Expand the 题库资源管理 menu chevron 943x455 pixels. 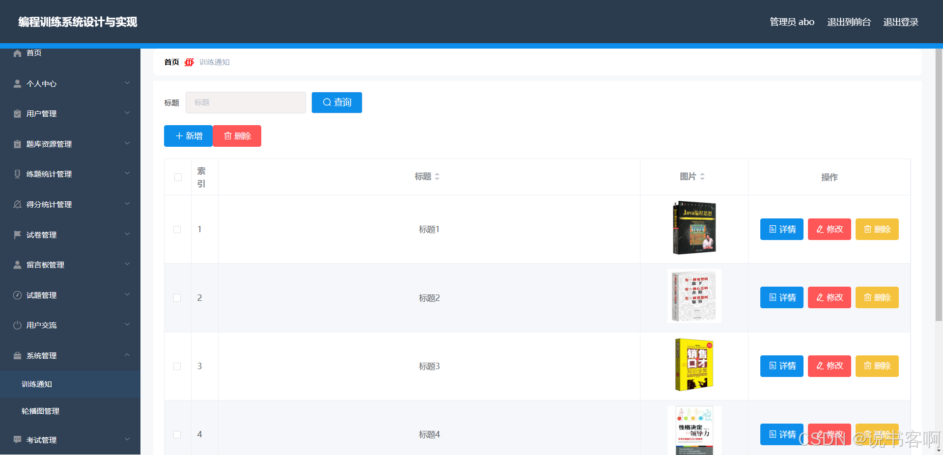coord(127,143)
